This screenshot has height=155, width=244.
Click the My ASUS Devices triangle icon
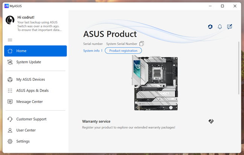point(10,80)
